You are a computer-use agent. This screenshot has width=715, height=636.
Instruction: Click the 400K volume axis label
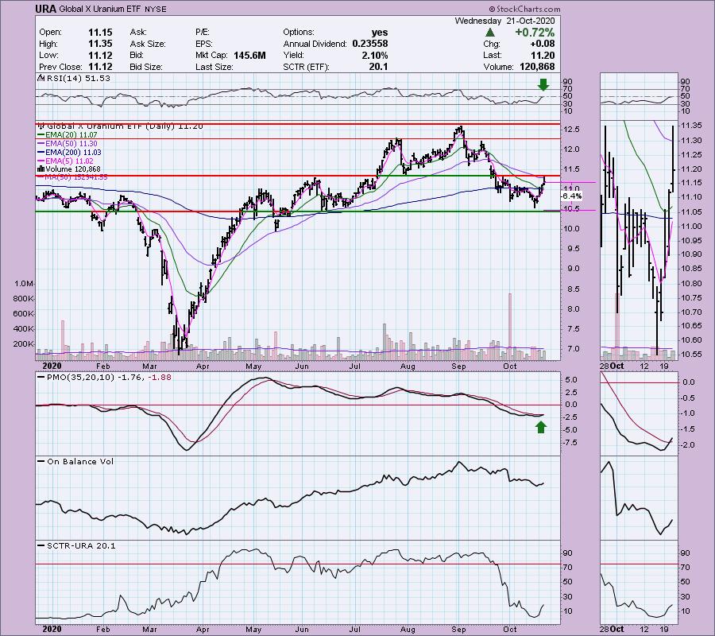24,329
